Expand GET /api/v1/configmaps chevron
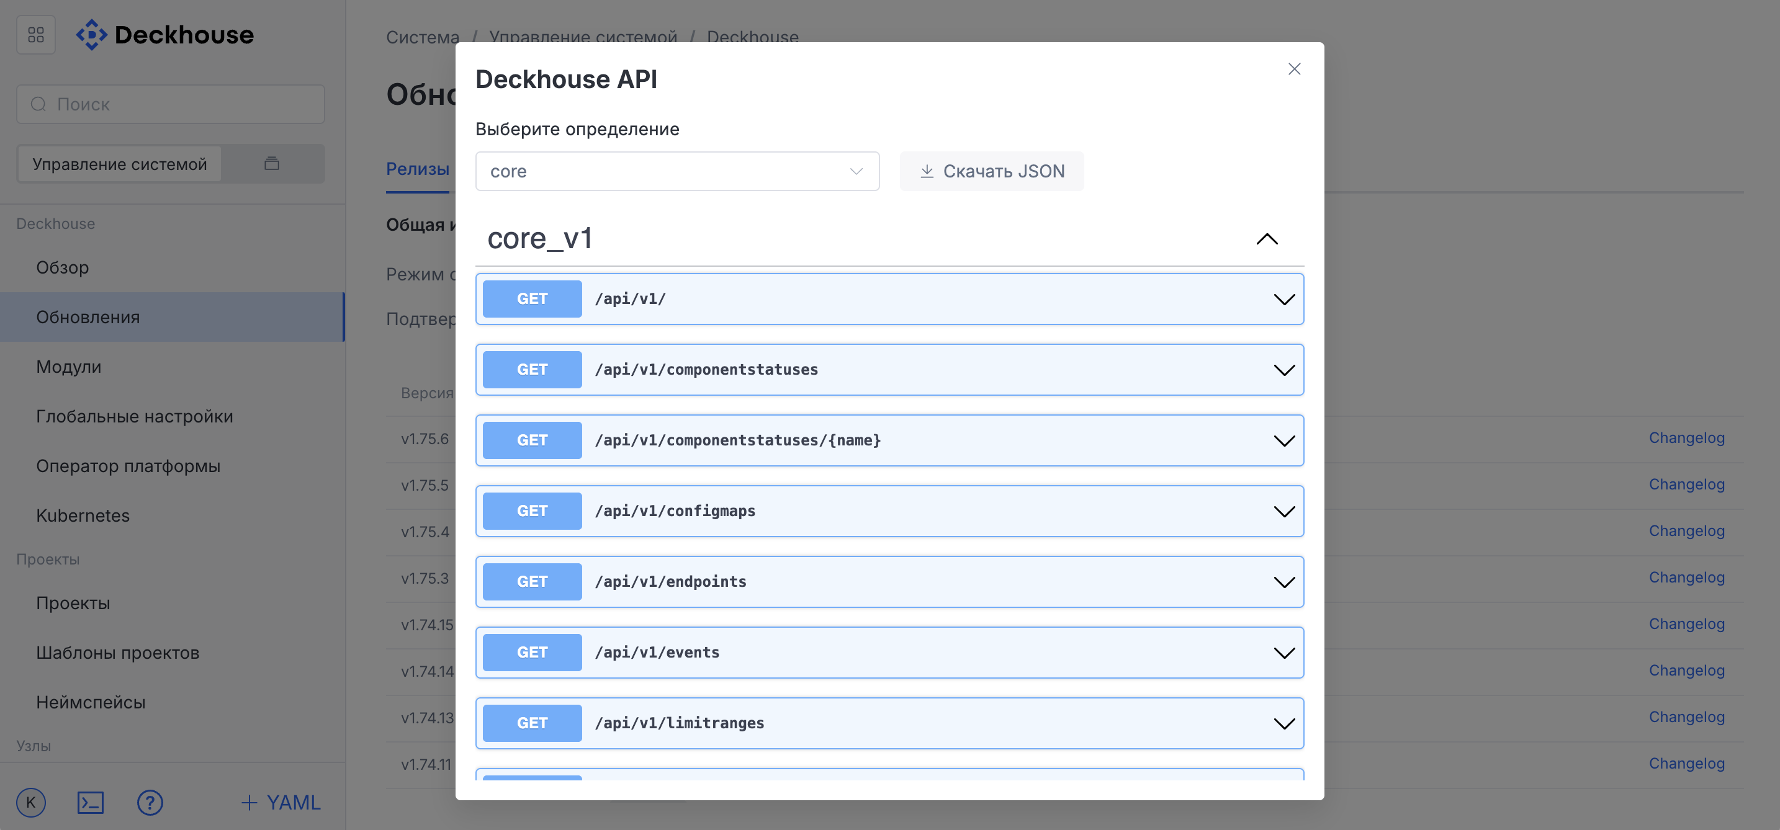The width and height of the screenshot is (1780, 830). tap(1284, 512)
